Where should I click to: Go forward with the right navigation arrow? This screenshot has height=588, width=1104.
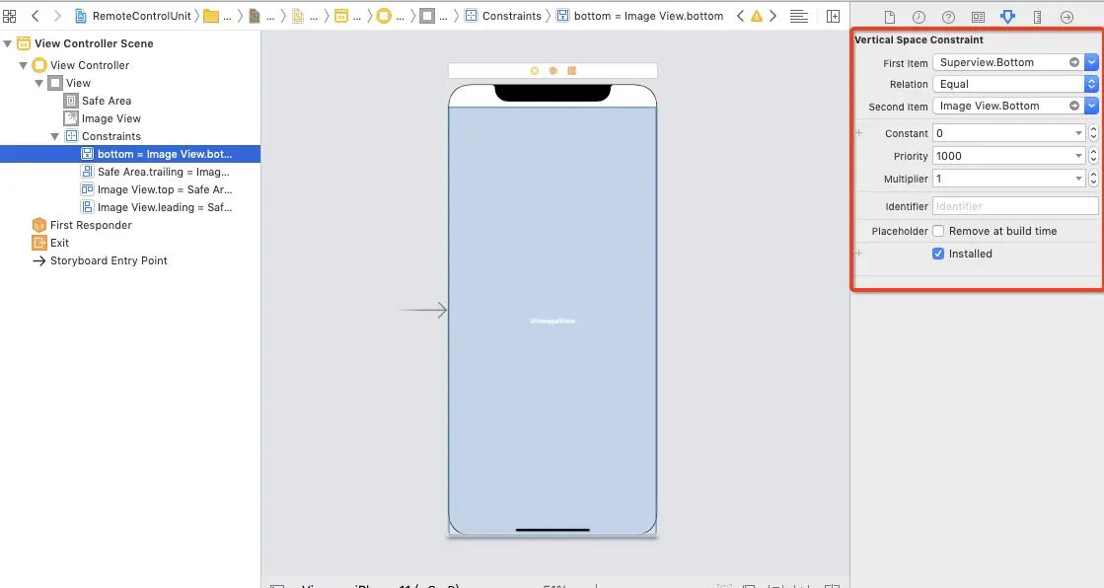click(57, 16)
